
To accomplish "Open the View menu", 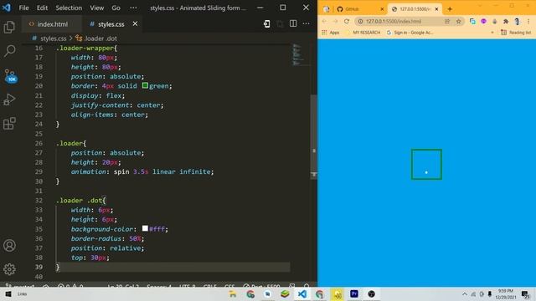I will tap(97, 8).
